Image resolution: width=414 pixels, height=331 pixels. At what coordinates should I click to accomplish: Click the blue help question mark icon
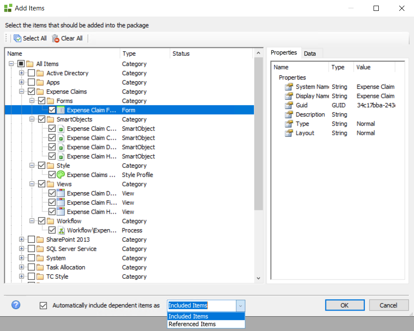tap(16, 305)
